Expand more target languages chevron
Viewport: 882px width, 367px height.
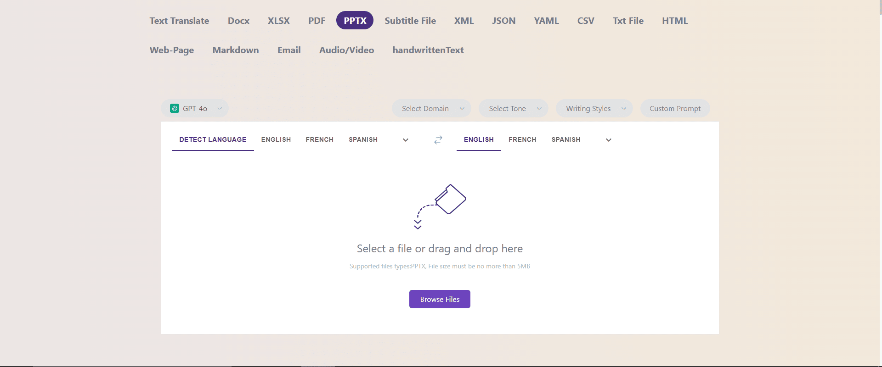tap(609, 140)
